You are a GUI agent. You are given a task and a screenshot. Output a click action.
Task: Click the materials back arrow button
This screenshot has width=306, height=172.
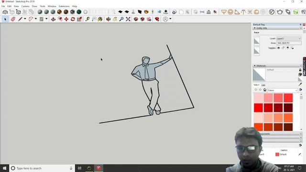point(256,90)
